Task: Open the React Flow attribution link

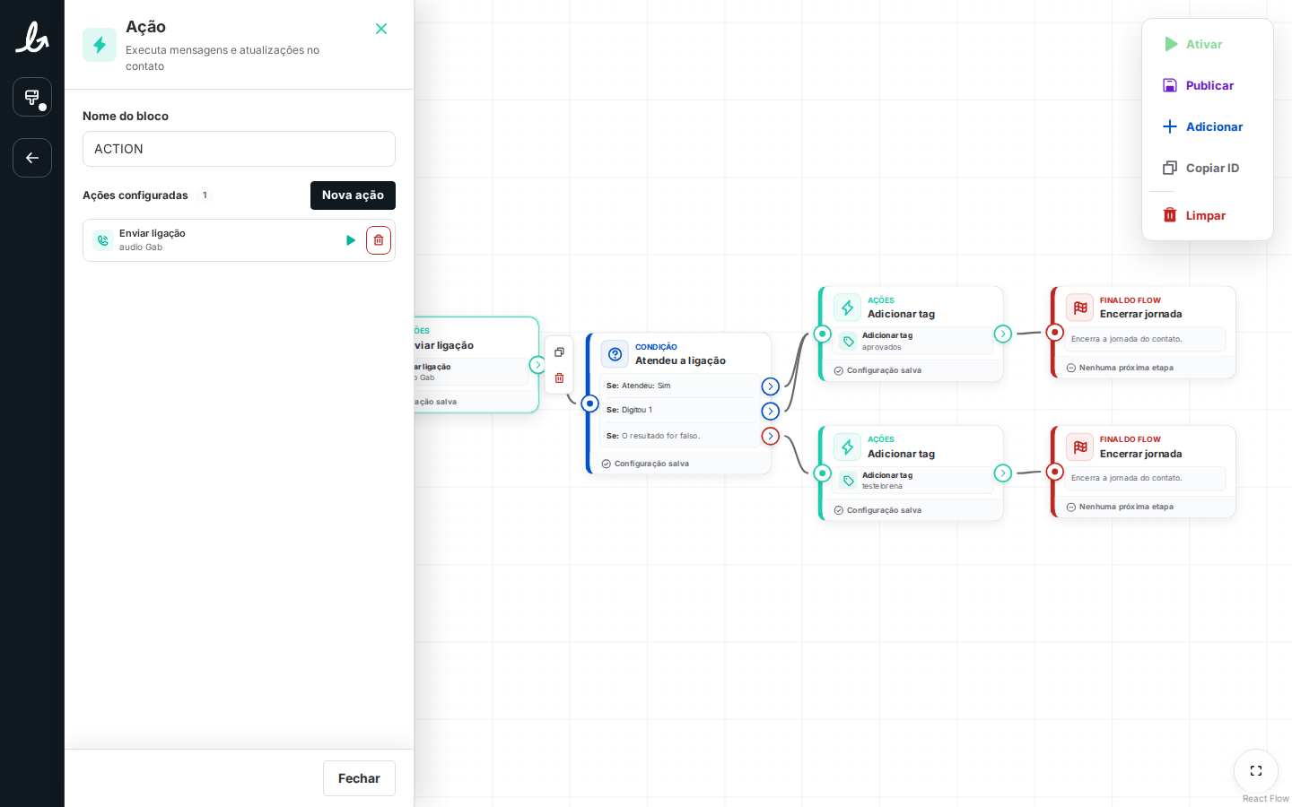Action: (1265, 799)
